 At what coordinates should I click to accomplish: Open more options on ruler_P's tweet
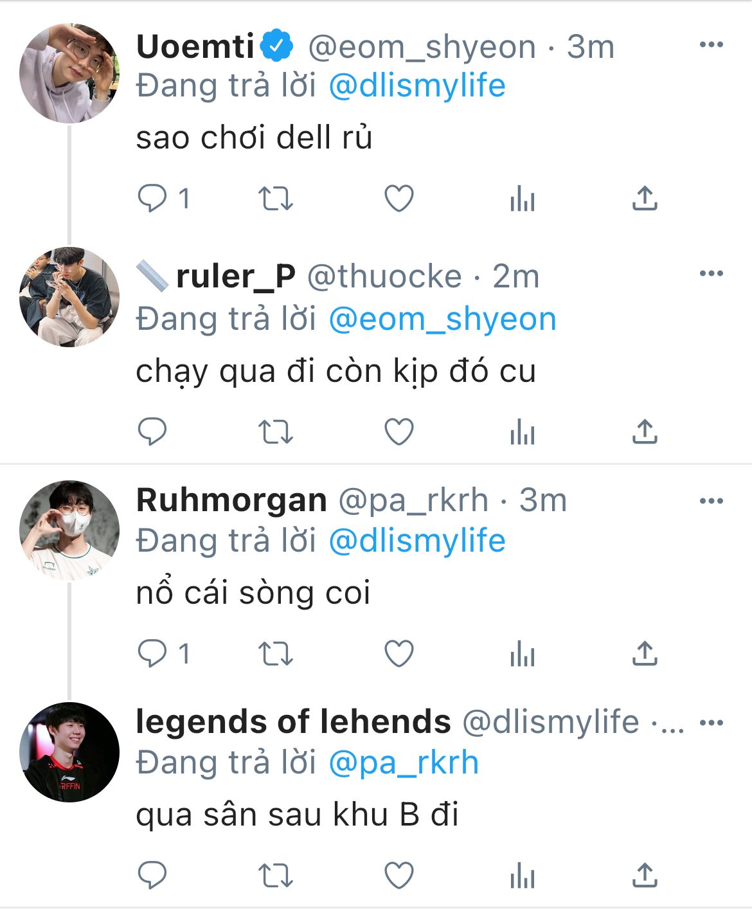point(711,274)
